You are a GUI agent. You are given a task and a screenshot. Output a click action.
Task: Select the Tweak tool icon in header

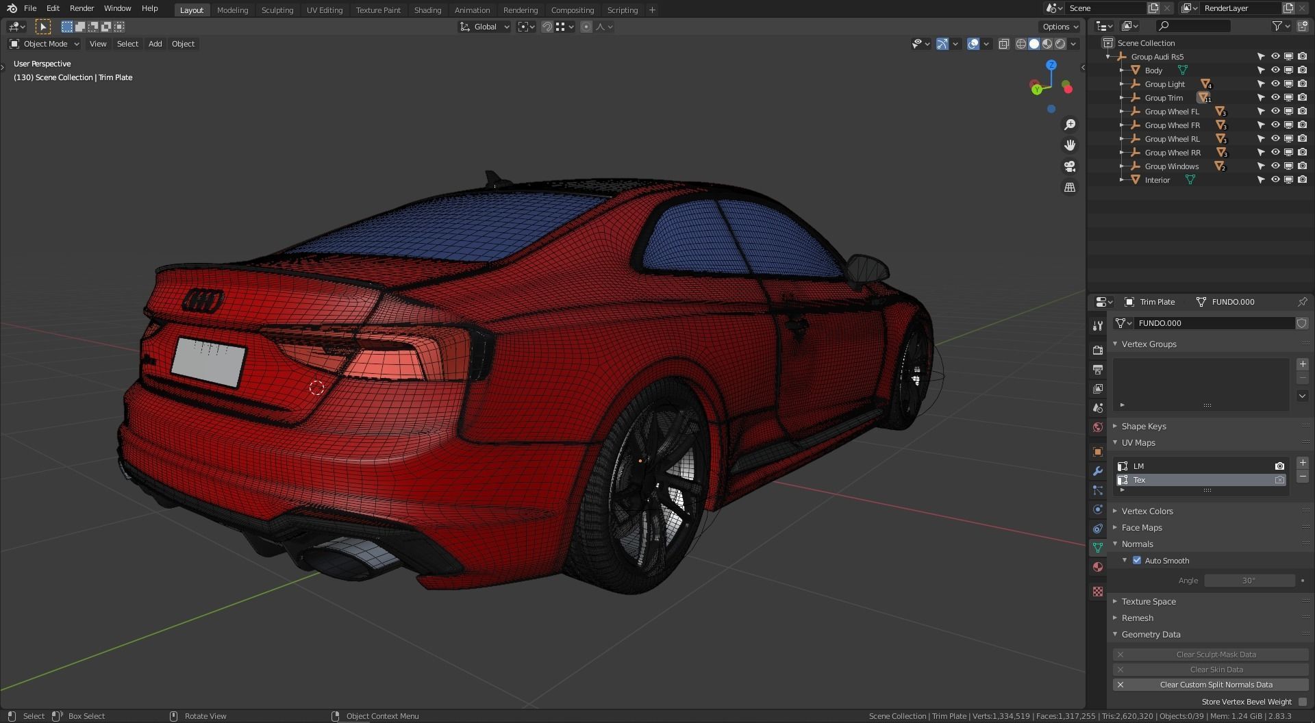(42, 27)
